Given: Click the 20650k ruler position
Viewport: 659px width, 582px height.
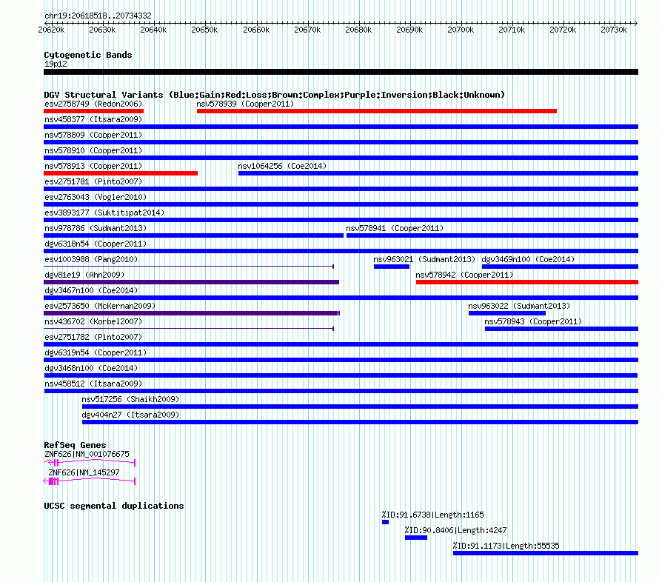Looking at the screenshot, I should (204, 30).
